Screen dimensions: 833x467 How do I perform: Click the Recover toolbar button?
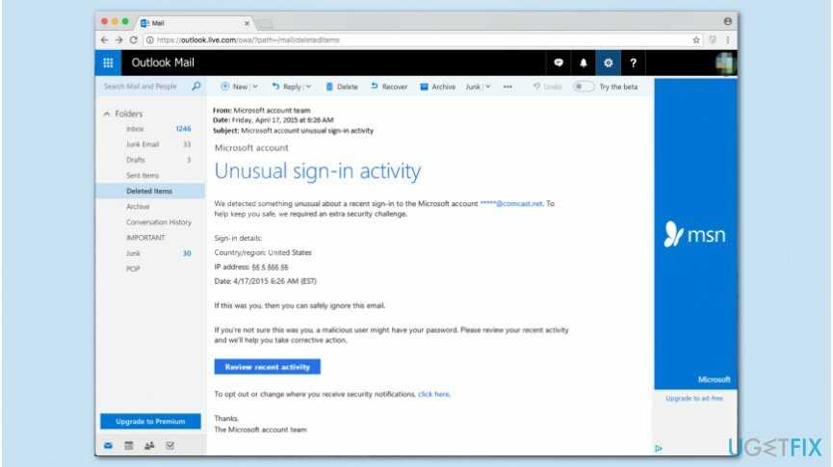click(389, 87)
